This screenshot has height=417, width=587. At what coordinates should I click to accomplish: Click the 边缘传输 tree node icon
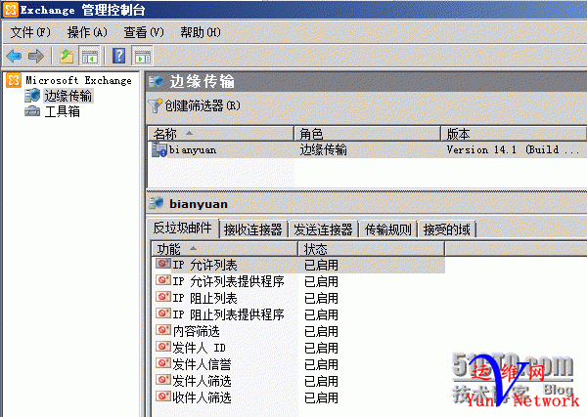tap(32, 96)
